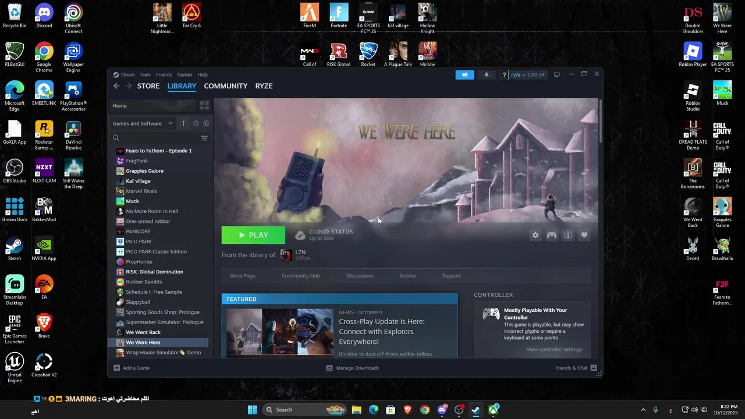Open L7N's avatar in From the library
This screenshot has width=745, height=419.
point(286,255)
